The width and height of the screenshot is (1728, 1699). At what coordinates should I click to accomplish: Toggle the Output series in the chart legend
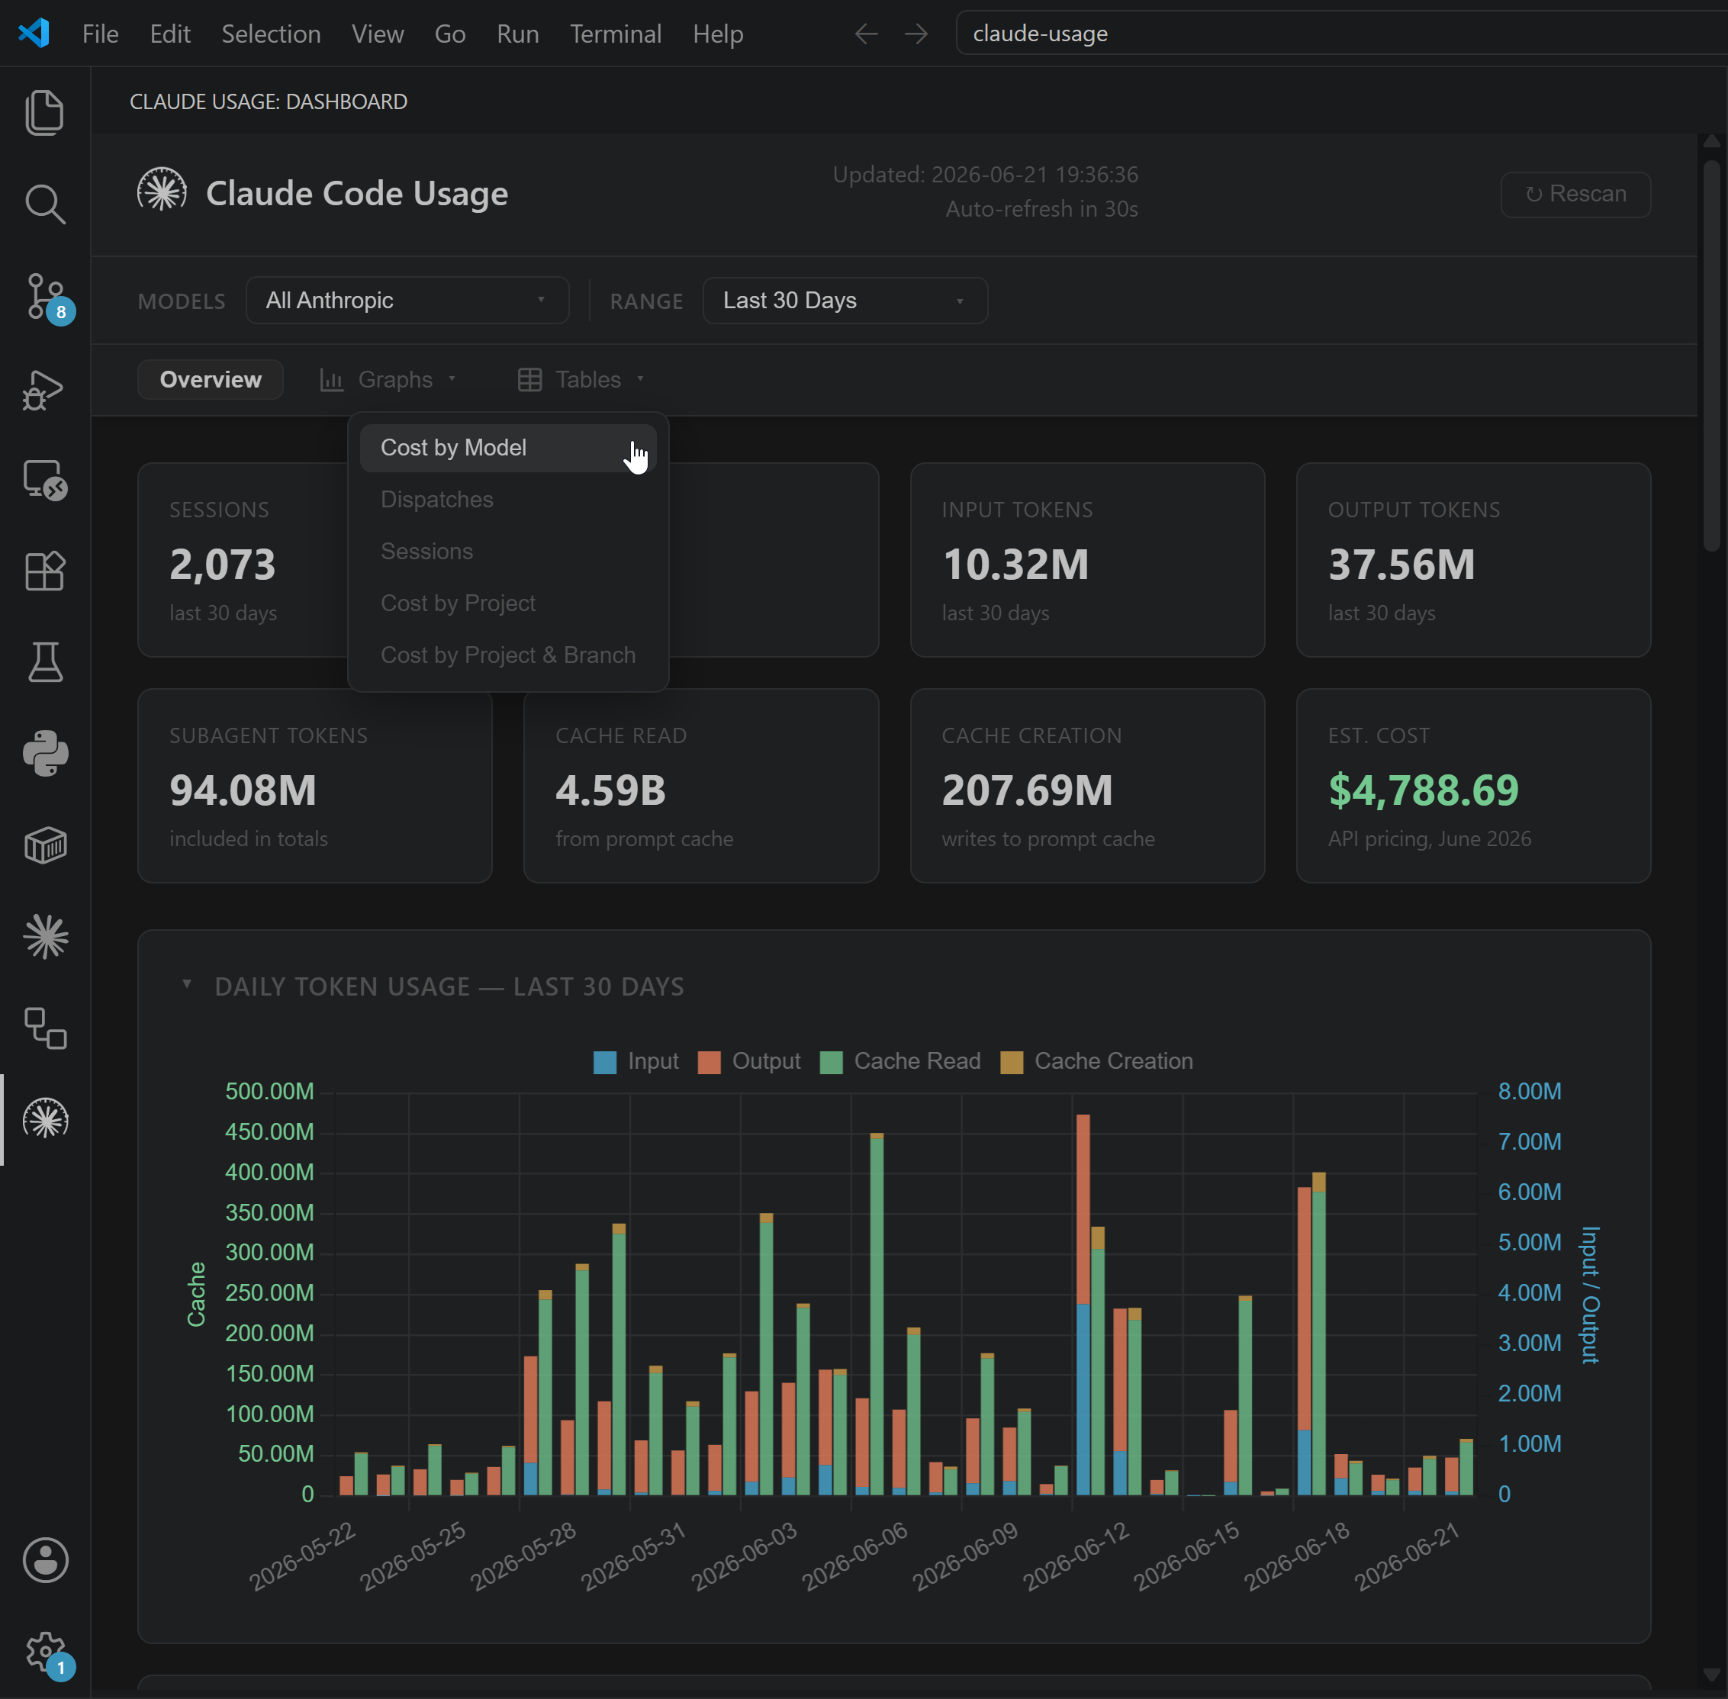pos(749,1062)
